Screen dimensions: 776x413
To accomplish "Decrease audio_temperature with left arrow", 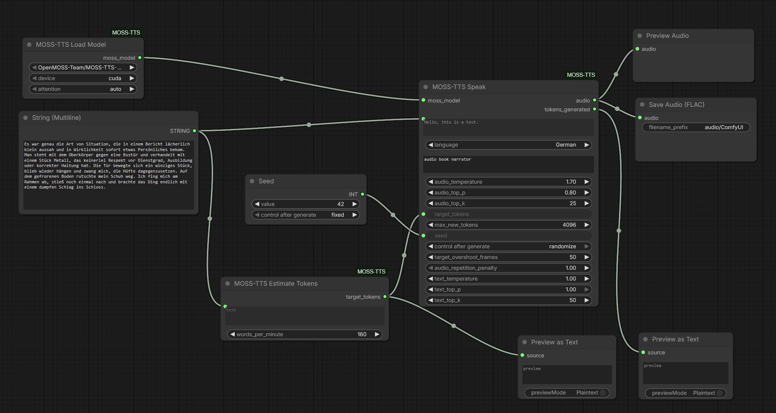I will pyautogui.click(x=430, y=182).
